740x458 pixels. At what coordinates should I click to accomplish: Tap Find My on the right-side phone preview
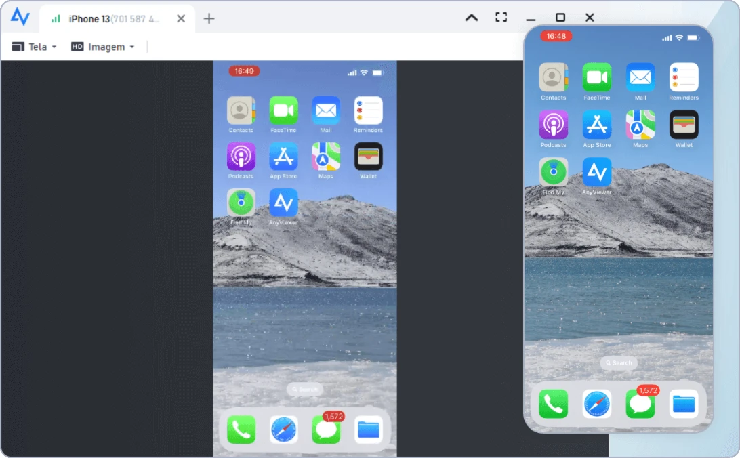click(553, 172)
